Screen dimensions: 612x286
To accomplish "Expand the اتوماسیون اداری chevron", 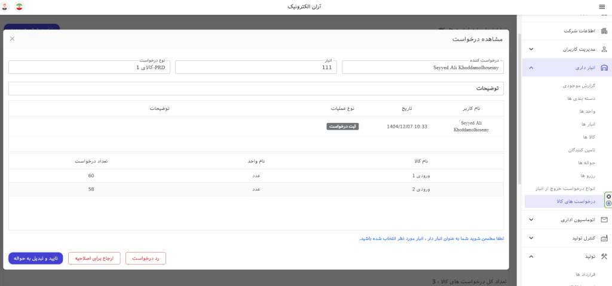I will 531,220.
